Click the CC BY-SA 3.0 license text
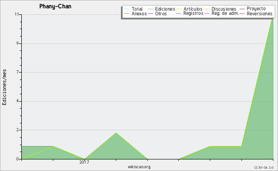 [264, 168]
